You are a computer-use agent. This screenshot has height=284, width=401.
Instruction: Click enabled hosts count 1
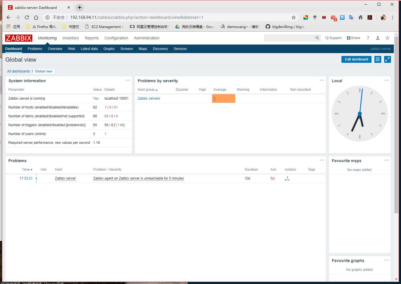click(105, 107)
